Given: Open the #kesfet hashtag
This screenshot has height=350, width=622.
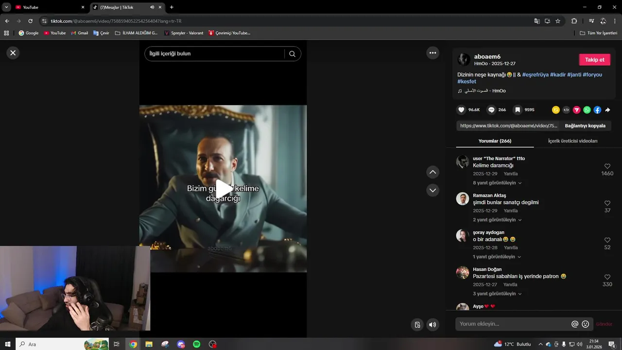Looking at the screenshot, I should pyautogui.click(x=466, y=82).
